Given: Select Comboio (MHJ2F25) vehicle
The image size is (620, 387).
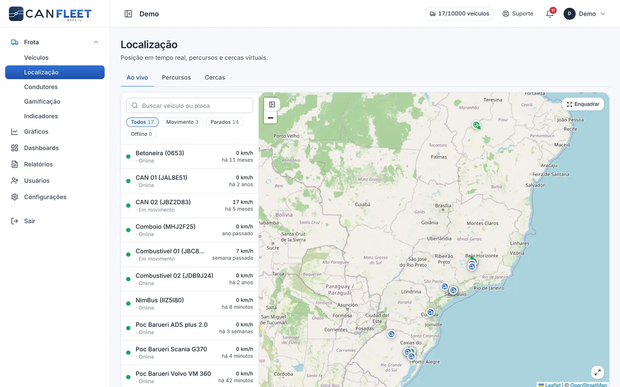Looking at the screenshot, I should (x=189, y=230).
